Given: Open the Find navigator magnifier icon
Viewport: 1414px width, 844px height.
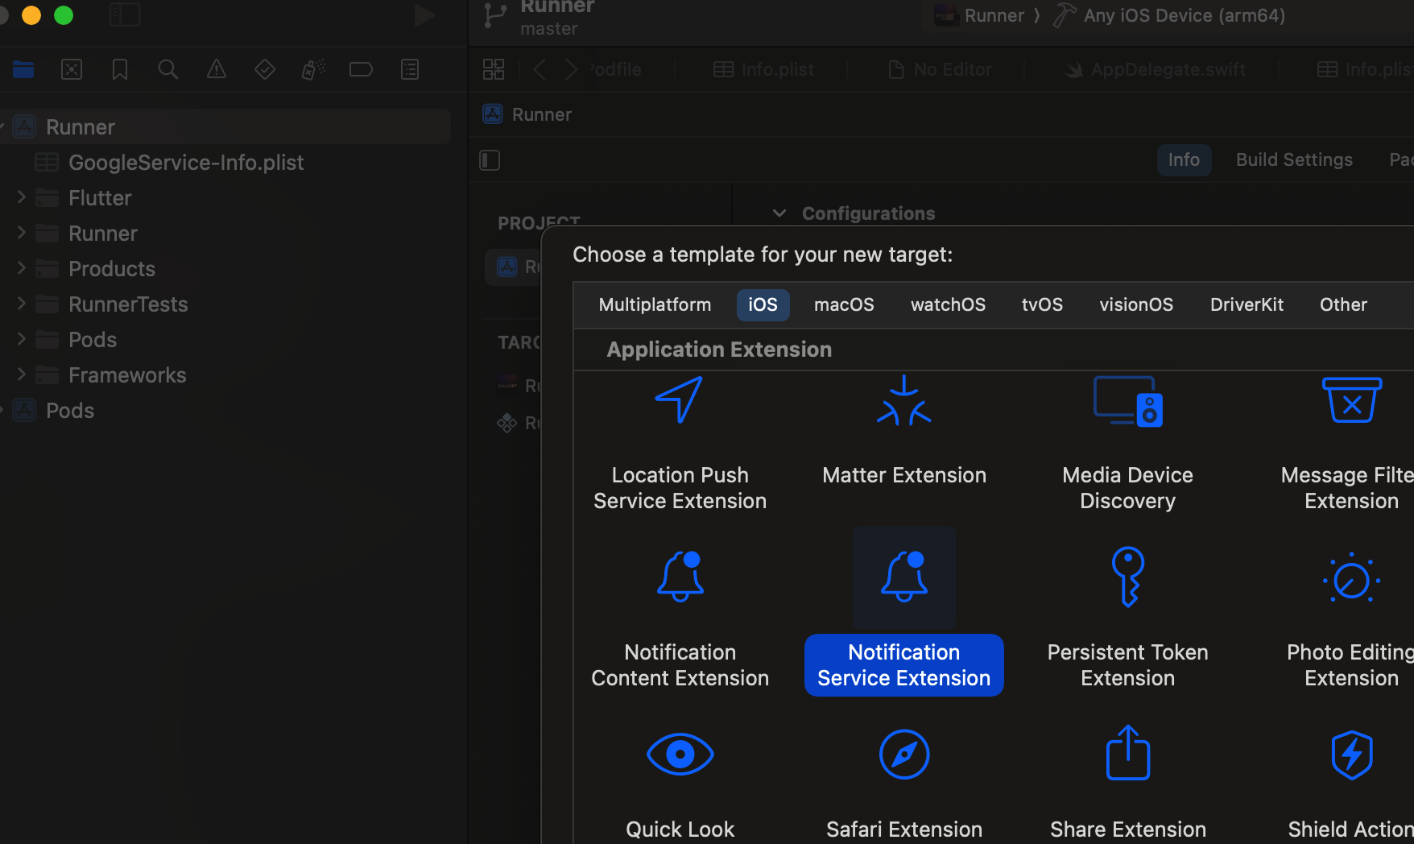Looking at the screenshot, I should pos(168,70).
